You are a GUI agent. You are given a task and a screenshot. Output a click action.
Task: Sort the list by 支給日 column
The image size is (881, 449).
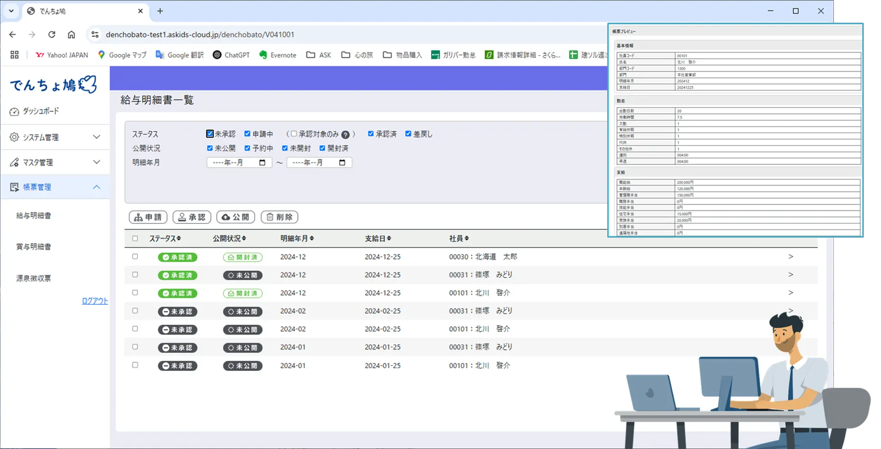[378, 239]
